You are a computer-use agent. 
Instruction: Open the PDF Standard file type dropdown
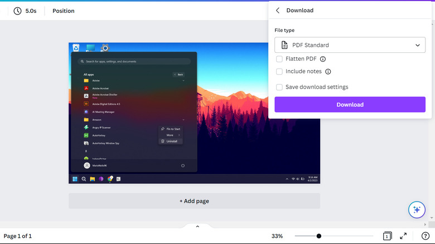(350, 45)
